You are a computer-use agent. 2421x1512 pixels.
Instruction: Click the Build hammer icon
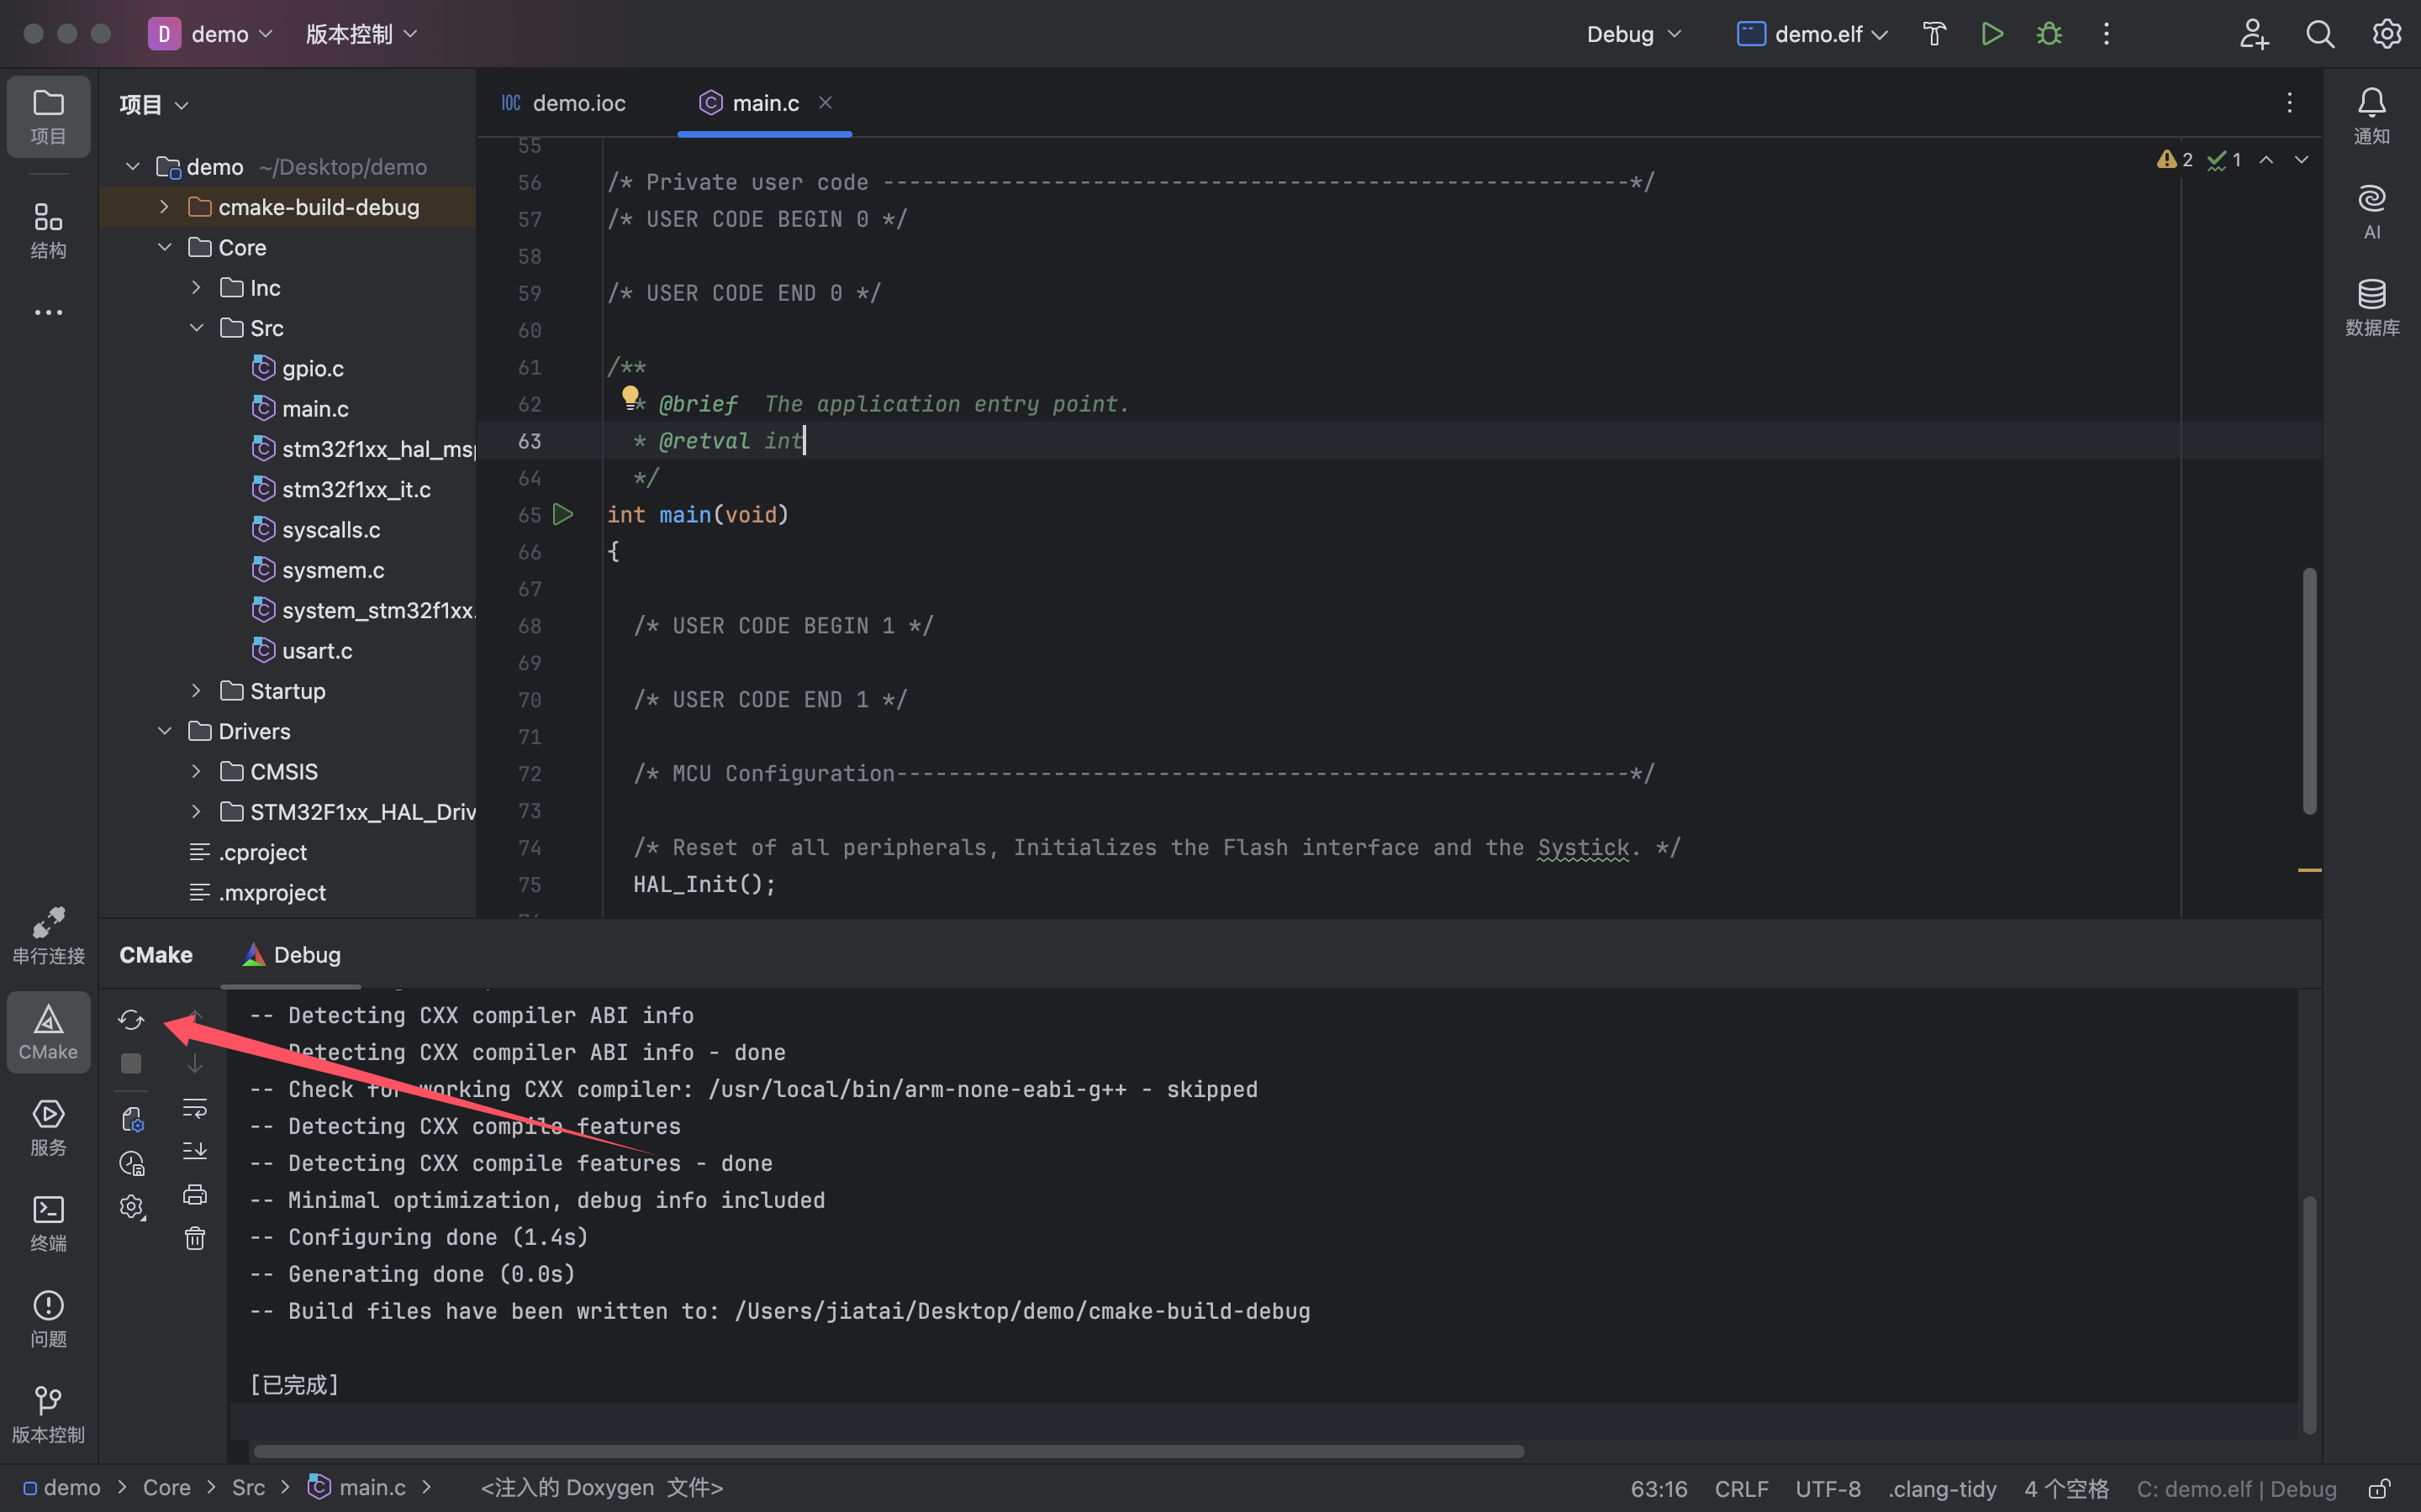(x=1933, y=34)
